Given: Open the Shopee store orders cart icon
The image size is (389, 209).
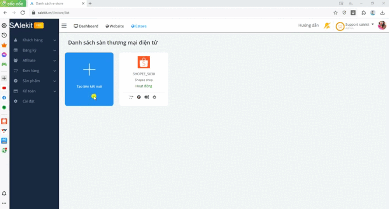Looking at the screenshot, I should tap(131, 97).
